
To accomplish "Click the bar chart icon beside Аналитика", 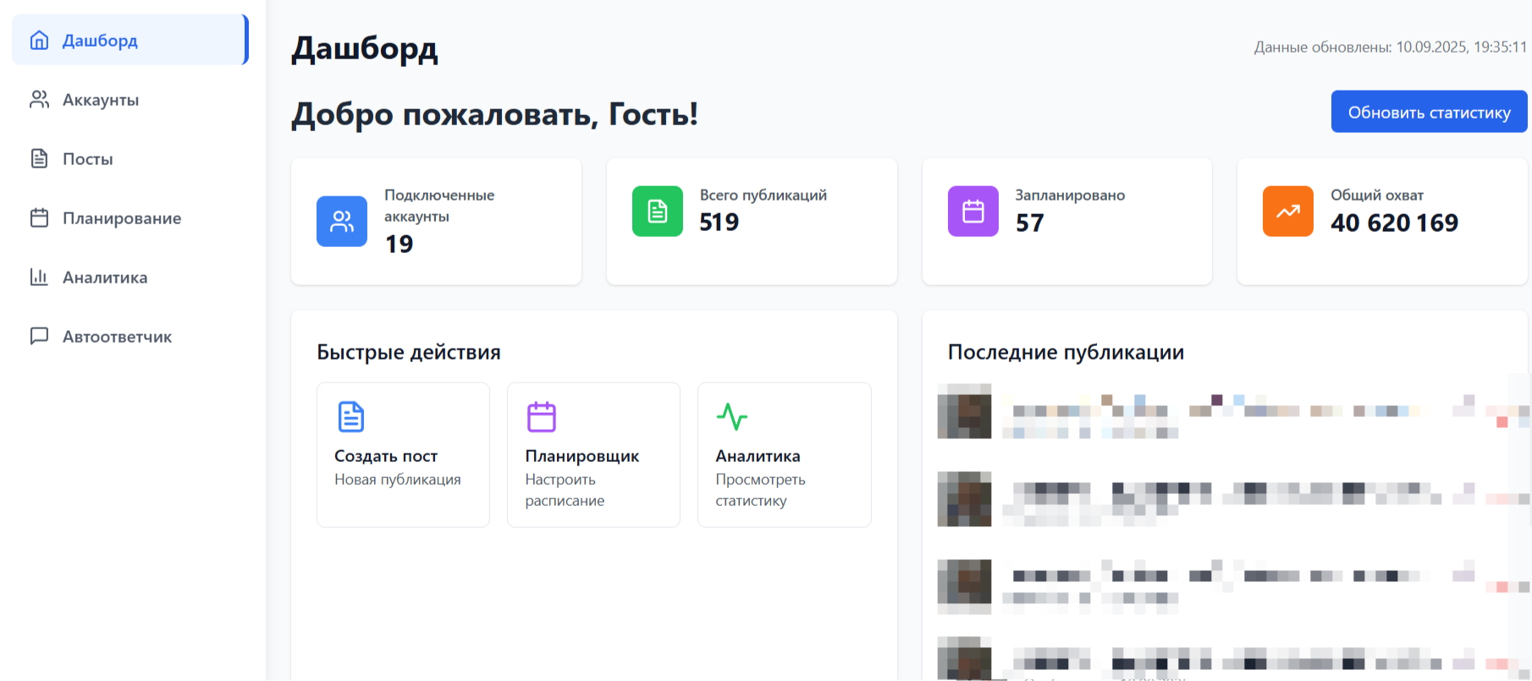I will pos(39,277).
